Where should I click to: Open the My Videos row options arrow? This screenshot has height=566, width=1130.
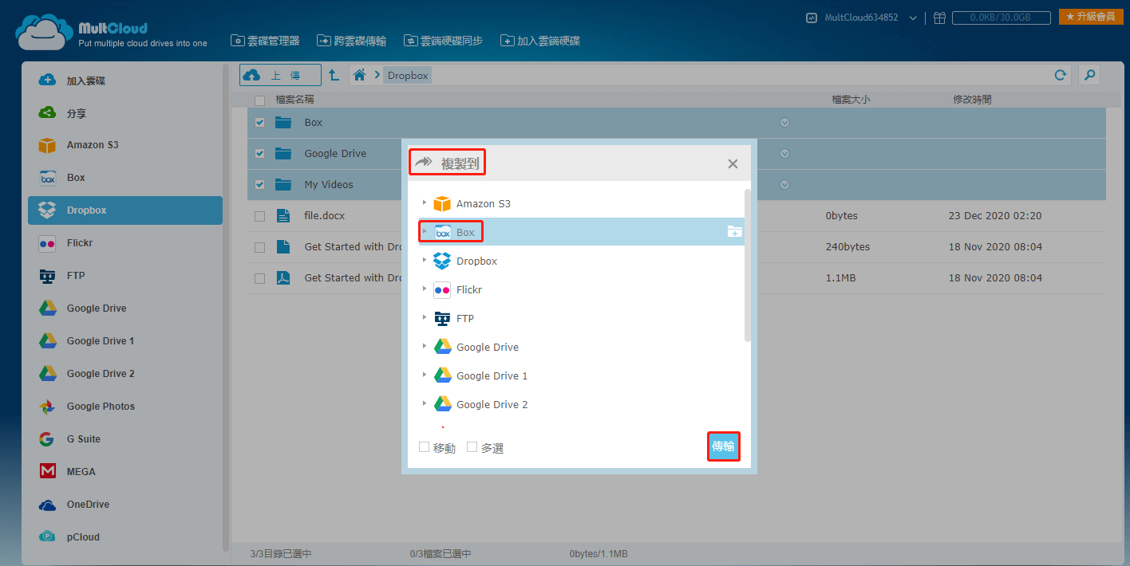click(x=784, y=185)
